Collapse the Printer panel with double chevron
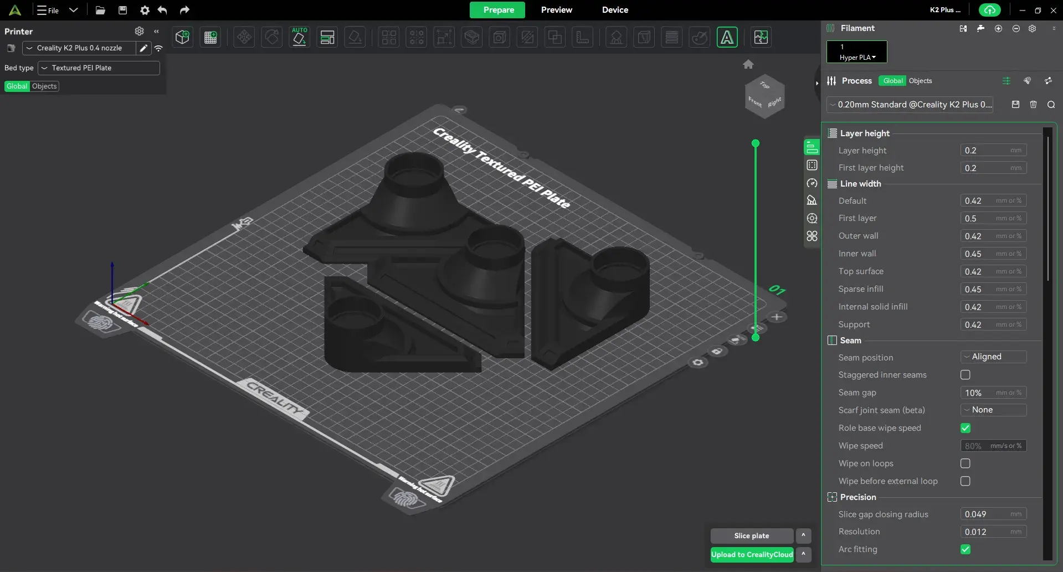 tap(157, 32)
